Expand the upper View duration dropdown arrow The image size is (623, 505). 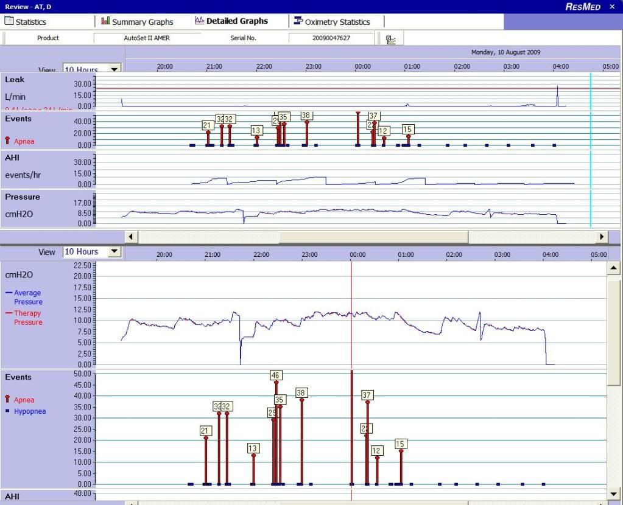(114, 69)
